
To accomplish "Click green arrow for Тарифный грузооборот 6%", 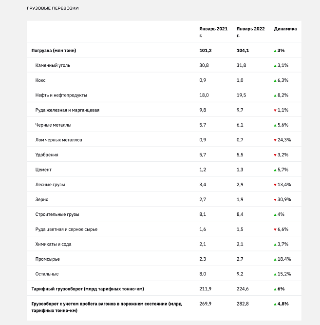I will coord(275,289).
